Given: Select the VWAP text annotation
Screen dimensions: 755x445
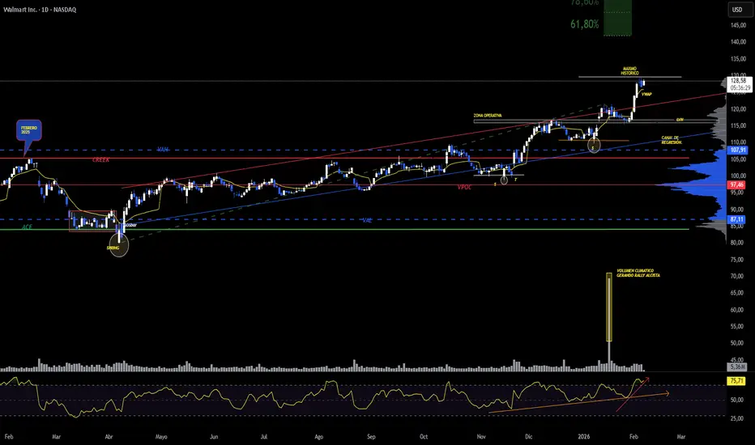Looking at the screenshot, I should pyautogui.click(x=646, y=95).
